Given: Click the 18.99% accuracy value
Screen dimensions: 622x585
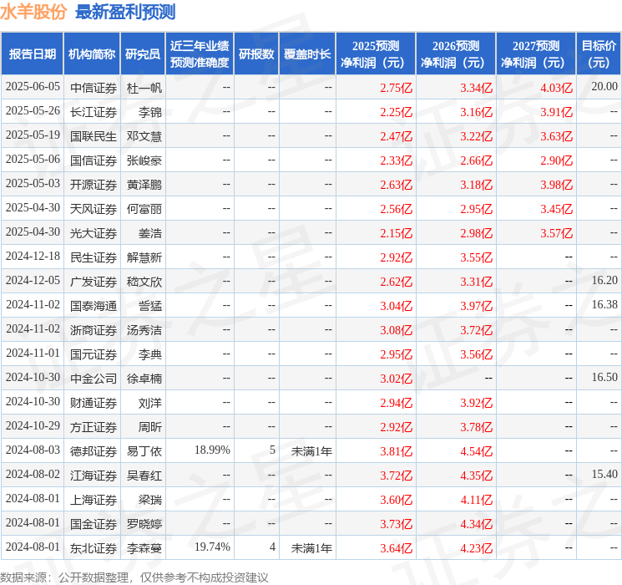Looking at the screenshot, I should [x=212, y=450].
